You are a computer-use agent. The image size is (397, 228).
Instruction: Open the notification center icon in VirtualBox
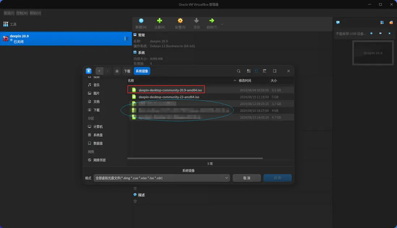click(x=338, y=22)
